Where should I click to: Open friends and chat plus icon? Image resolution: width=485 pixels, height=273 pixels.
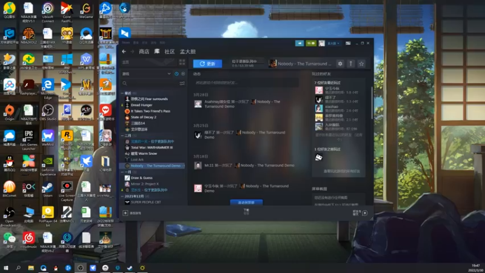(x=365, y=213)
